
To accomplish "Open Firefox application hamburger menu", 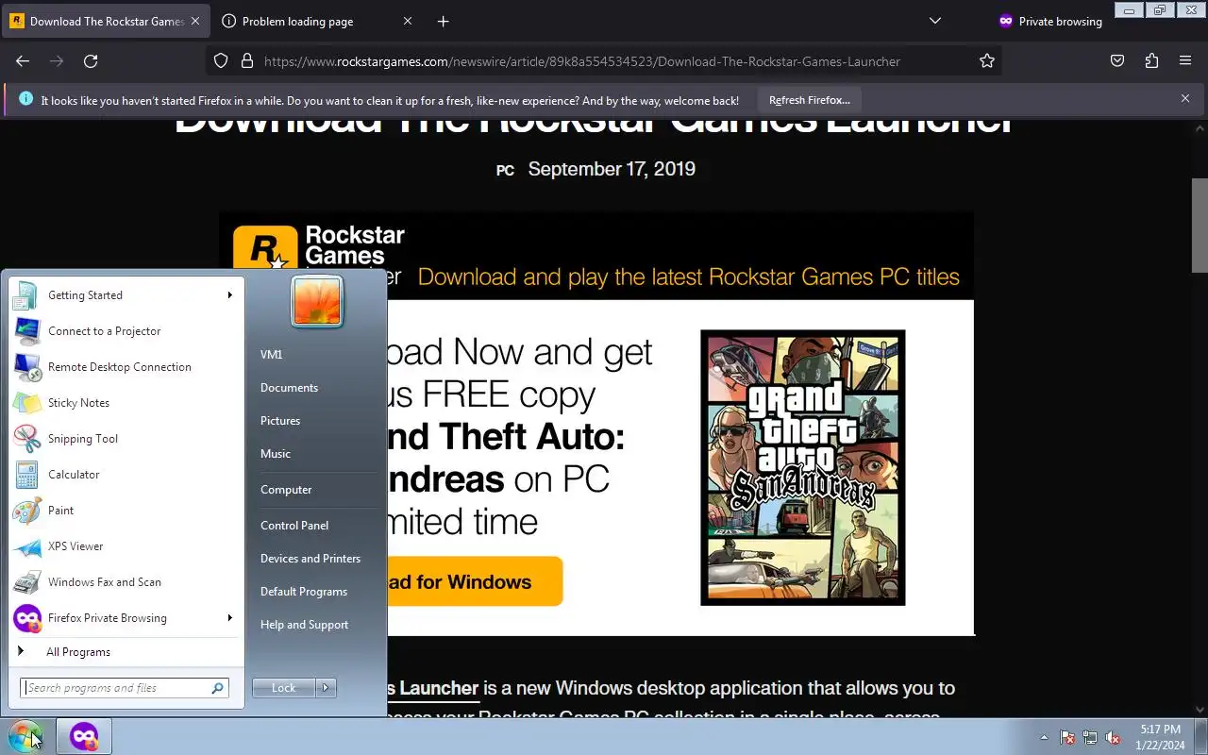I will [x=1185, y=61].
